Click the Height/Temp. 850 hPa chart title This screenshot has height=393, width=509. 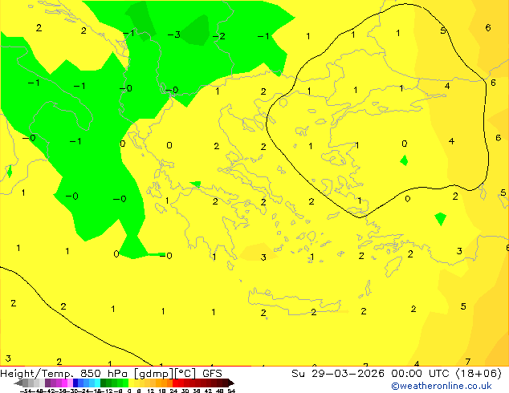tap(111, 374)
